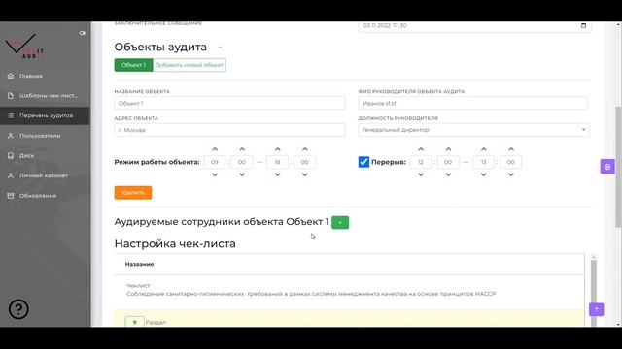
Task: Add audited employee with green plus
Action: tap(340, 222)
